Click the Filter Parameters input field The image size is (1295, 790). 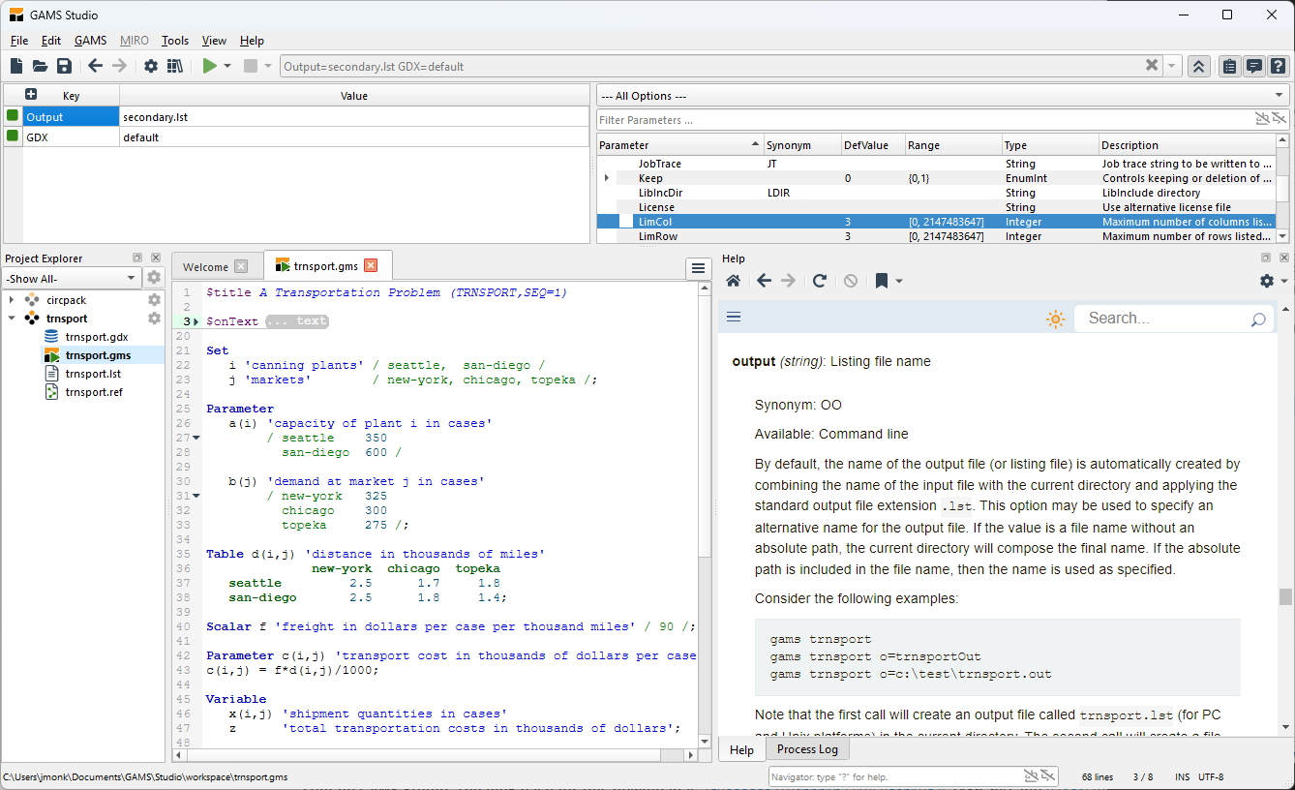coord(919,120)
